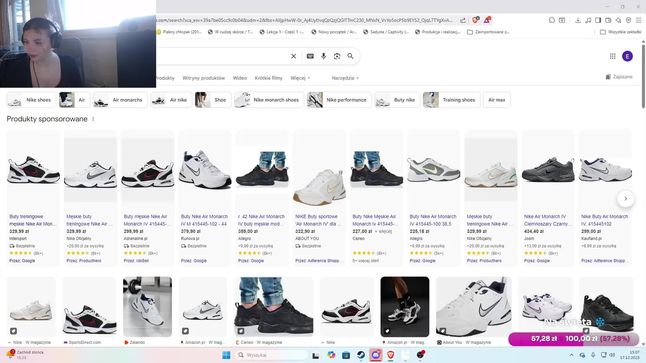646x363 pixels.
Task: Submit search using the magnifier icon
Action: coord(350,56)
